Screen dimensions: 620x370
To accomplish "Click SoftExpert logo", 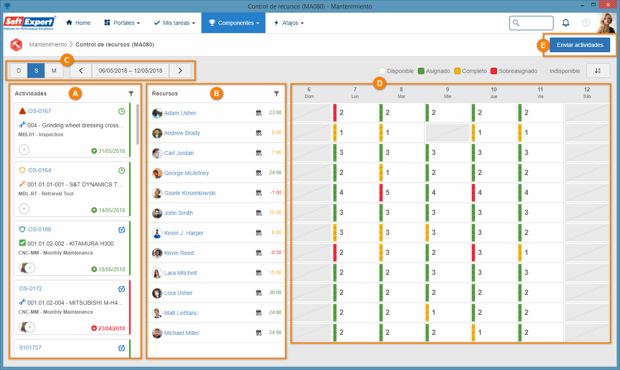I will point(30,23).
